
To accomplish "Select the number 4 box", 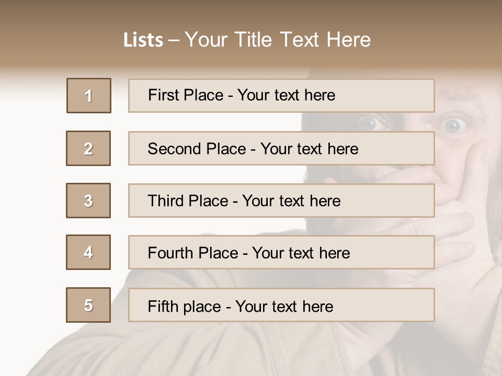I will [x=88, y=252].
